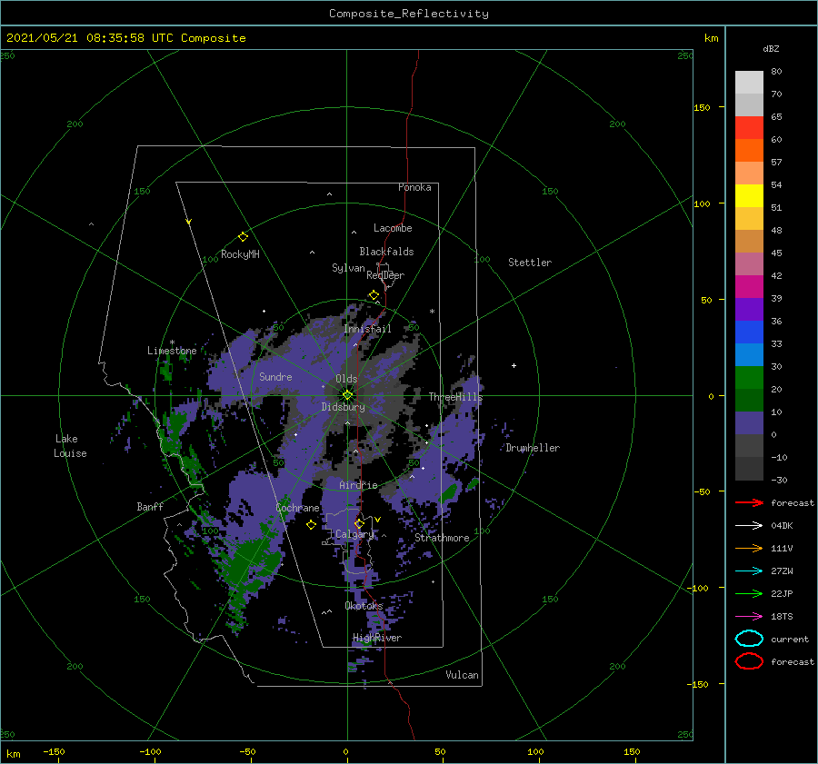Click the Didsbury label
818x764 pixels.
click(343, 407)
